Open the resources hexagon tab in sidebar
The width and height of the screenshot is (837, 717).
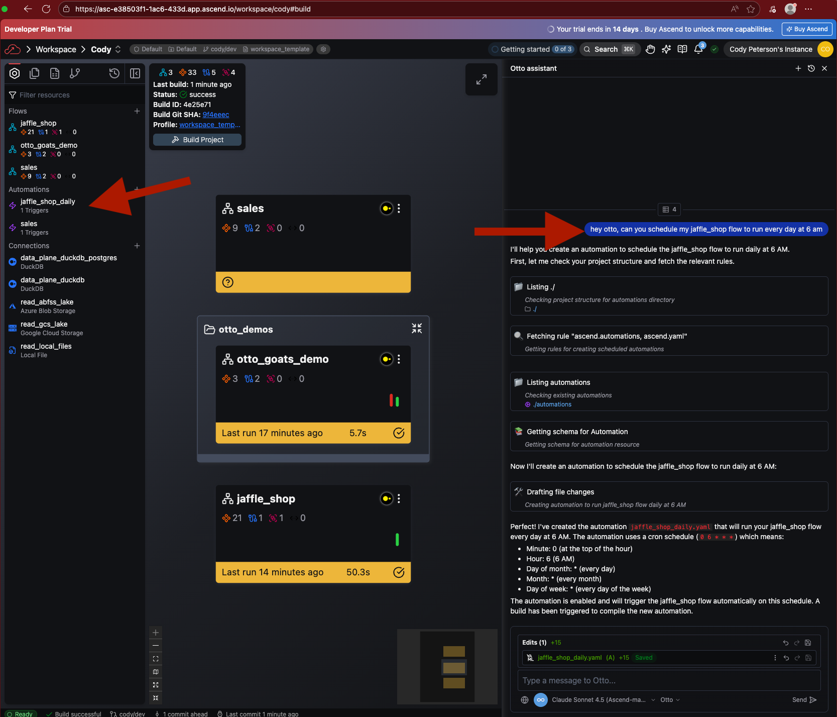15,73
